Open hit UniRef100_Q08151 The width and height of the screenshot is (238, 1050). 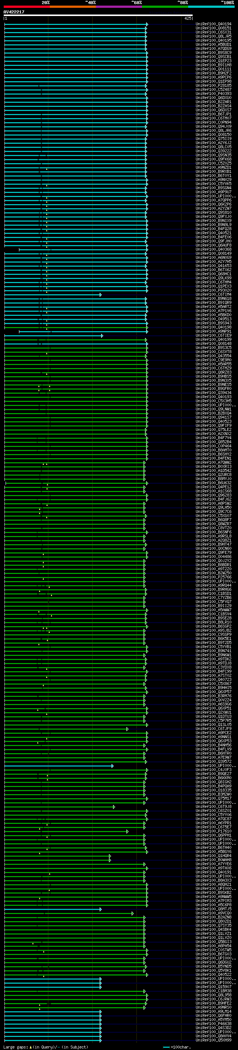click(213, 28)
